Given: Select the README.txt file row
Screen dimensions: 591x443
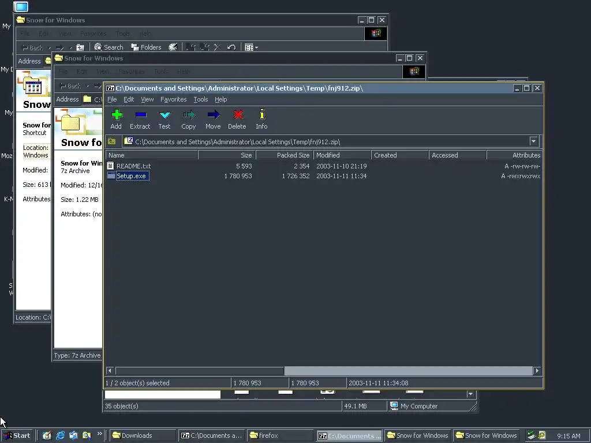Looking at the screenshot, I should tap(324, 166).
